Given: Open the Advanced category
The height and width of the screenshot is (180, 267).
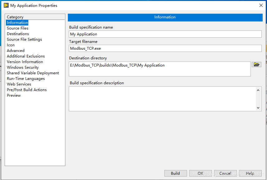Looking at the screenshot, I should coord(16,51).
